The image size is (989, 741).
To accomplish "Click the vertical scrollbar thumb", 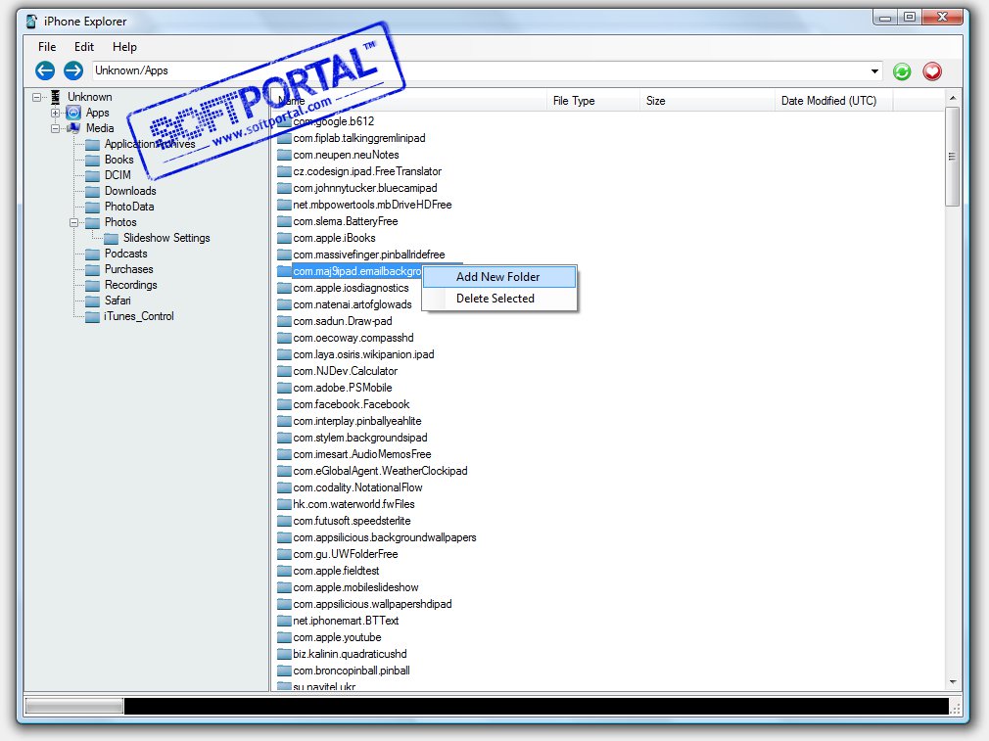I will pos(953,157).
